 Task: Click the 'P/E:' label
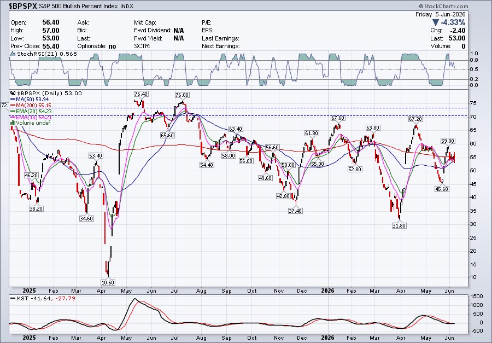coord(207,22)
